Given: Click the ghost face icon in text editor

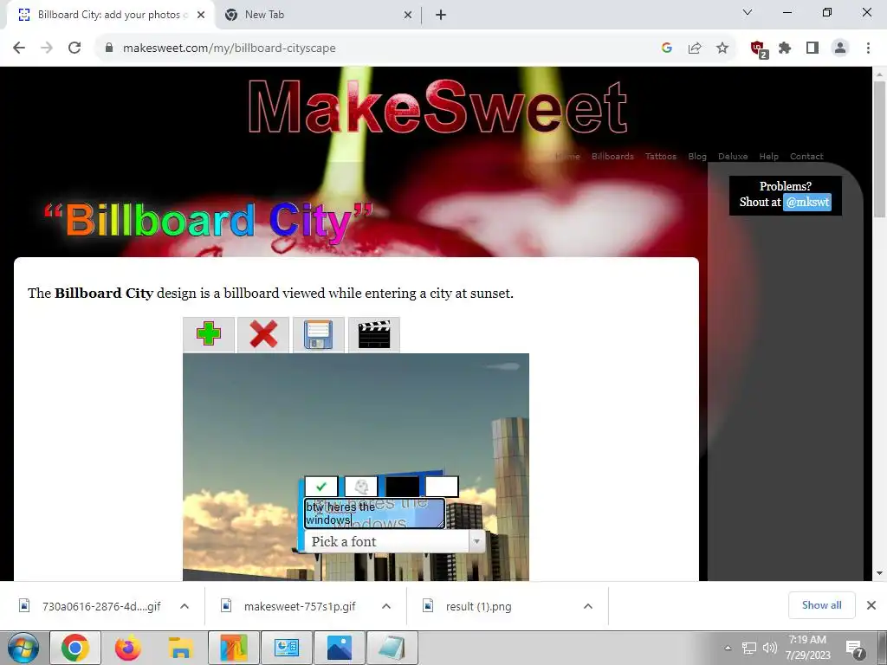Looking at the screenshot, I should click(x=361, y=487).
